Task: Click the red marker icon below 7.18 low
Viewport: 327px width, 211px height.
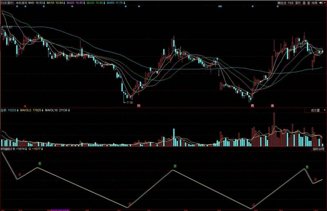Action: tap(139, 106)
